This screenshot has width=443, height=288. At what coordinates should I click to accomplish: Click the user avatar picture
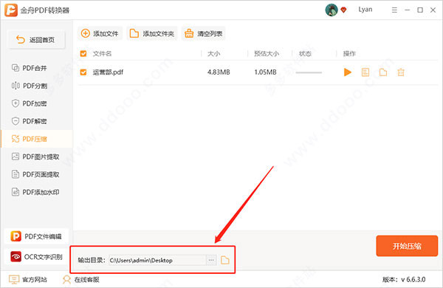(x=331, y=10)
